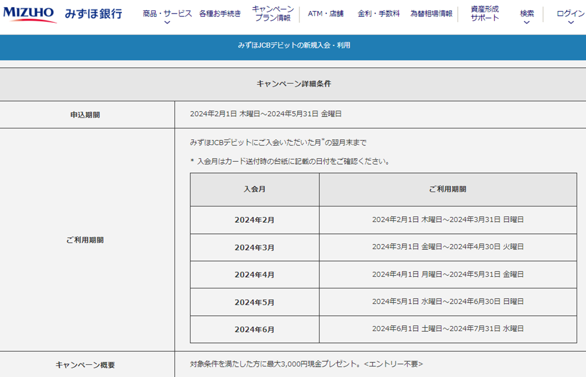Screen dimensions: 586x377
Task: Open 資産形成サポート link
Action: point(485,13)
